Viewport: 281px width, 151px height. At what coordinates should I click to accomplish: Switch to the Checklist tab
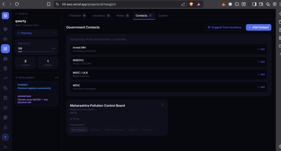(x=77, y=16)
